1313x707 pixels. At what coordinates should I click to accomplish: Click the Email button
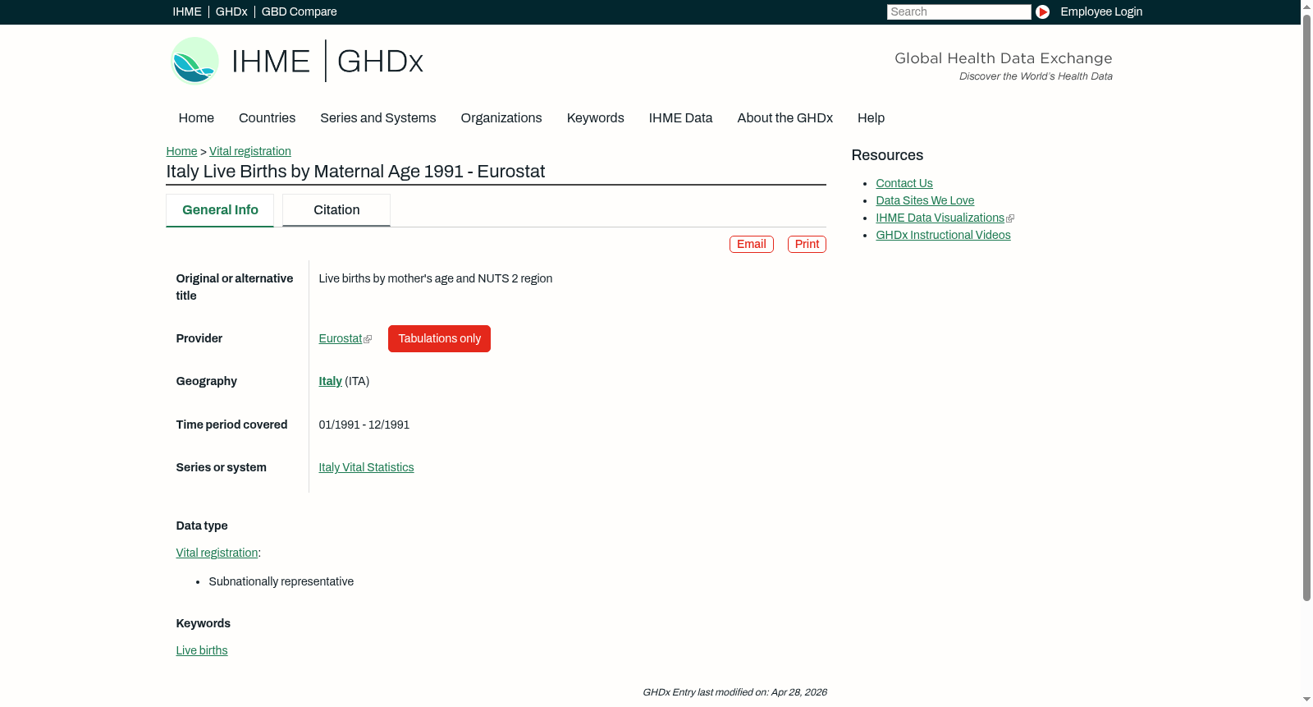tap(752, 245)
